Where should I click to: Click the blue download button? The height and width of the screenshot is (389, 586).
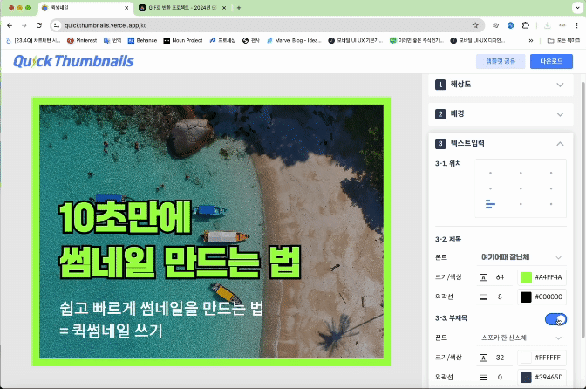pos(551,61)
